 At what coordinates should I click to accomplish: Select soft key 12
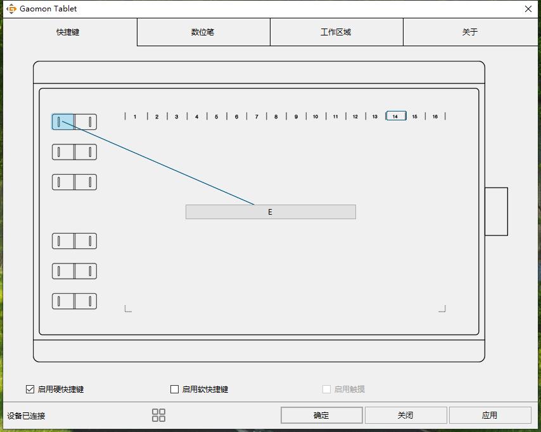(355, 117)
